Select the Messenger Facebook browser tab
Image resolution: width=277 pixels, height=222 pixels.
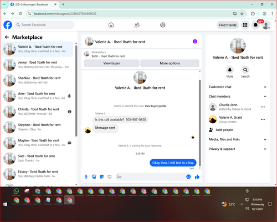[34, 4]
